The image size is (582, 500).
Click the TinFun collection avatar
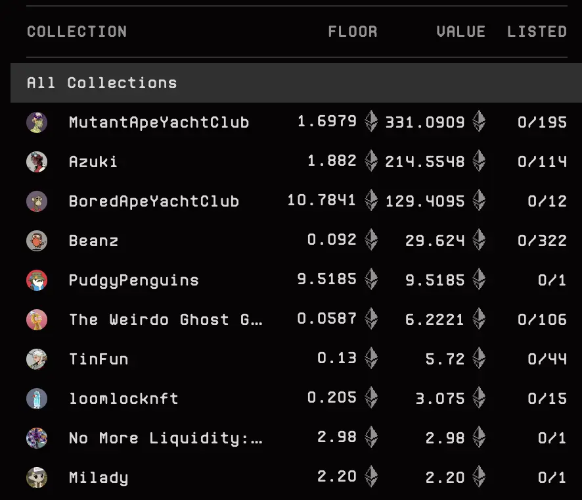37,359
